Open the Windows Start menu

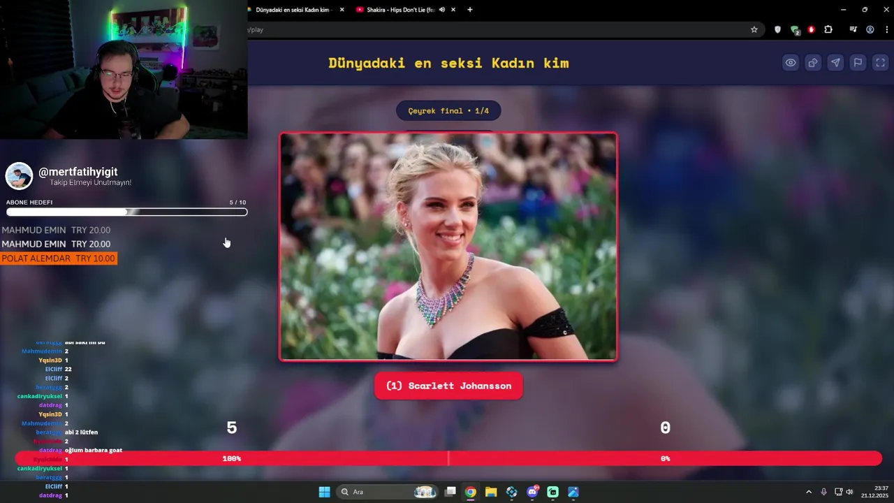point(325,492)
